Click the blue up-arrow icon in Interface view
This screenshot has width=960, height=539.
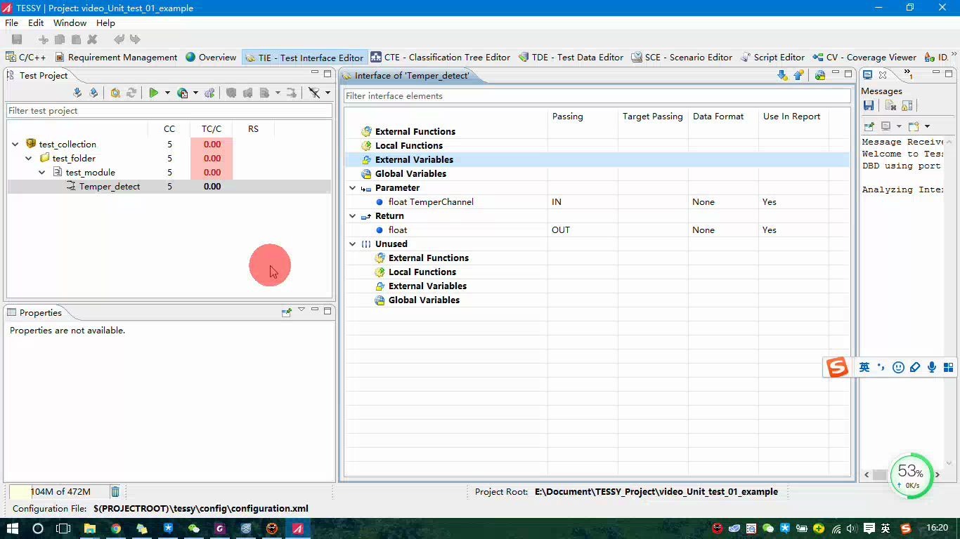(798, 76)
